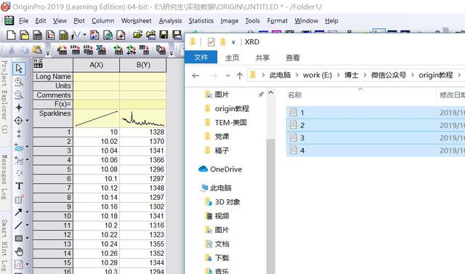This screenshot has width=465, height=274.
Task: Click the Explorer back navigation arrow
Action: coord(195,76)
